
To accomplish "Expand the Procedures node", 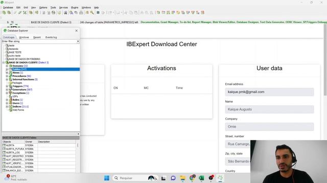I will [x=7, y=76].
